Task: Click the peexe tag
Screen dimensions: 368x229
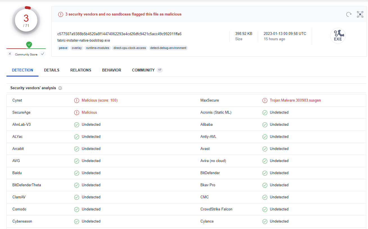Action: click(63, 48)
